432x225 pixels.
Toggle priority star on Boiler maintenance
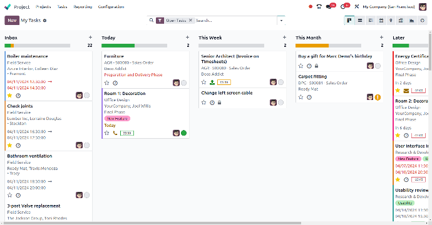coord(9,96)
